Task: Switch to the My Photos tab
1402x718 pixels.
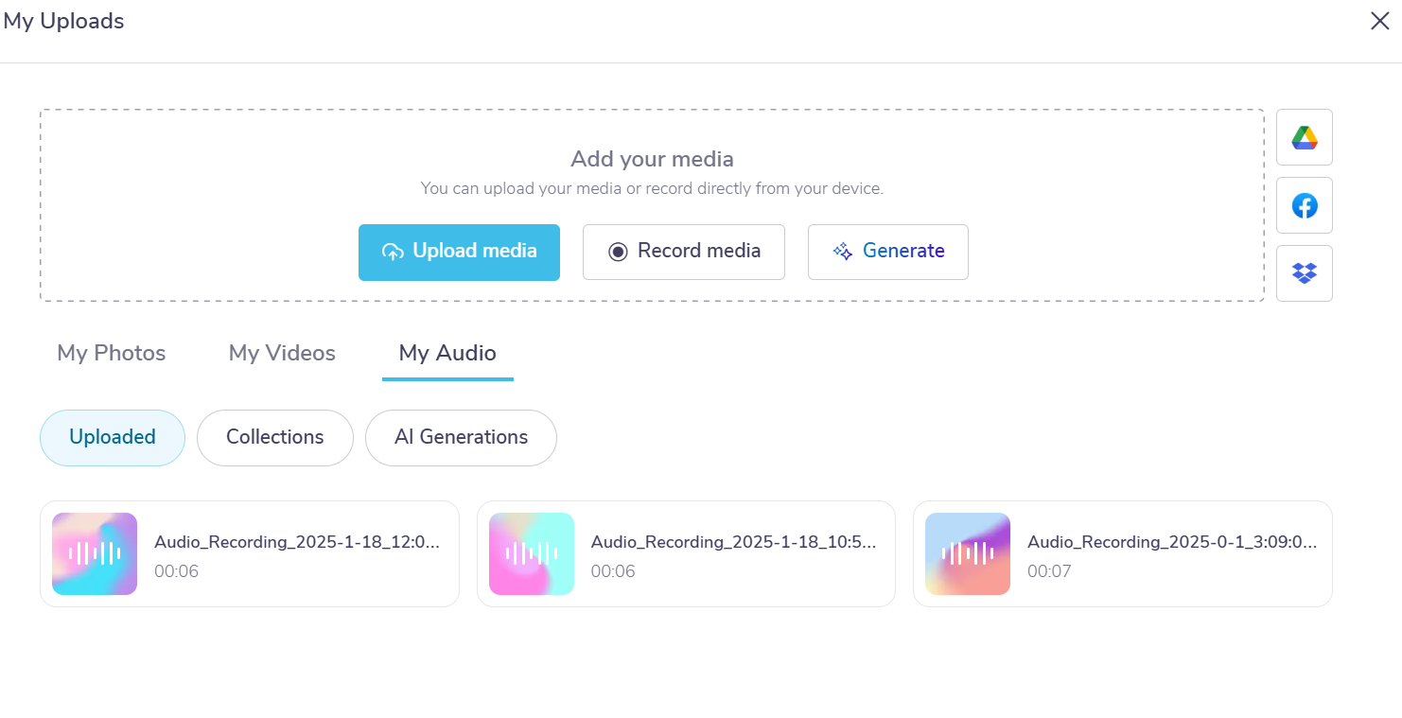Action: [x=111, y=353]
